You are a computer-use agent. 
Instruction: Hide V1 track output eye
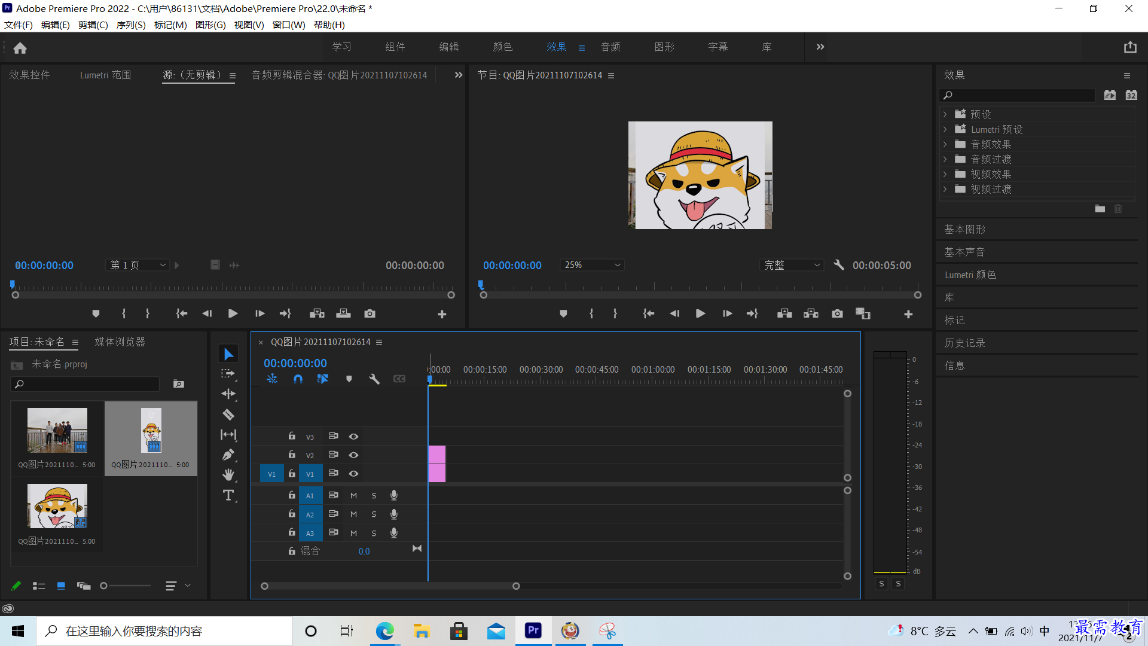click(353, 474)
